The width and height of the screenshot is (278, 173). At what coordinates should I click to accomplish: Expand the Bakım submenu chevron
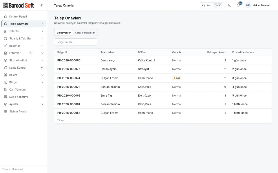42,75
